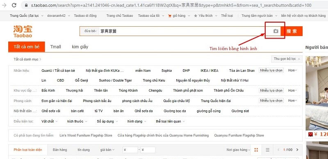Select region 'Bắc Kinh'
Viewport: 328px width, 159px height.
48,91
